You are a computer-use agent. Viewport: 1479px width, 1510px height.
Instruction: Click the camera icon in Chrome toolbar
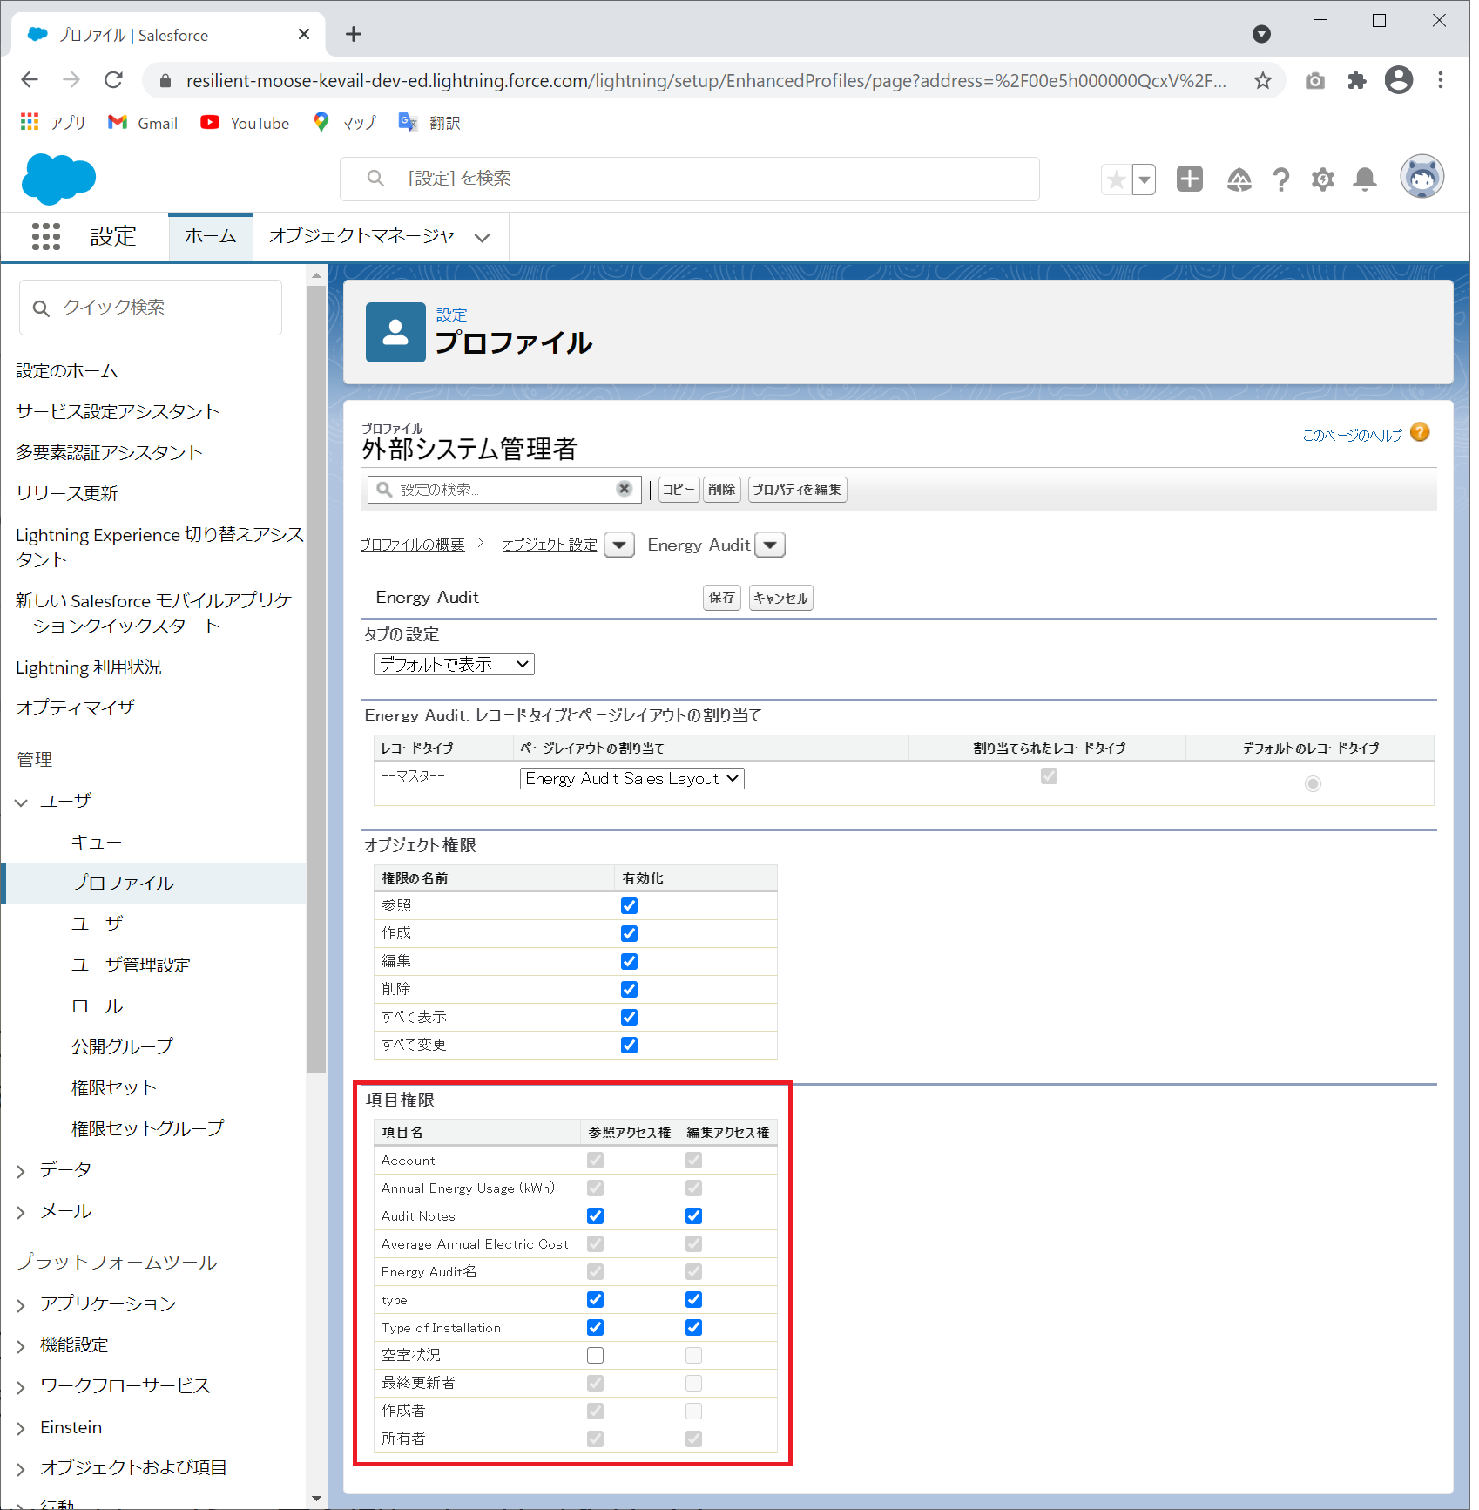(1315, 81)
